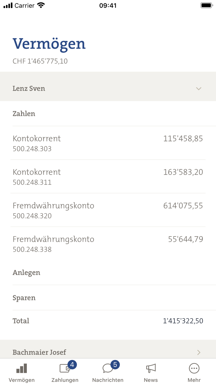Open Kontokorrent account 500.248.303
The image size is (216, 384).
pyautogui.click(x=108, y=144)
